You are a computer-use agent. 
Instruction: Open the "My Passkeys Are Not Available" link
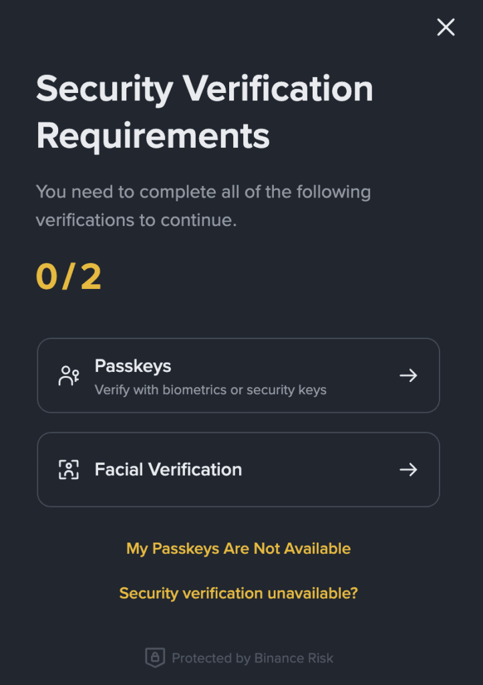point(238,549)
